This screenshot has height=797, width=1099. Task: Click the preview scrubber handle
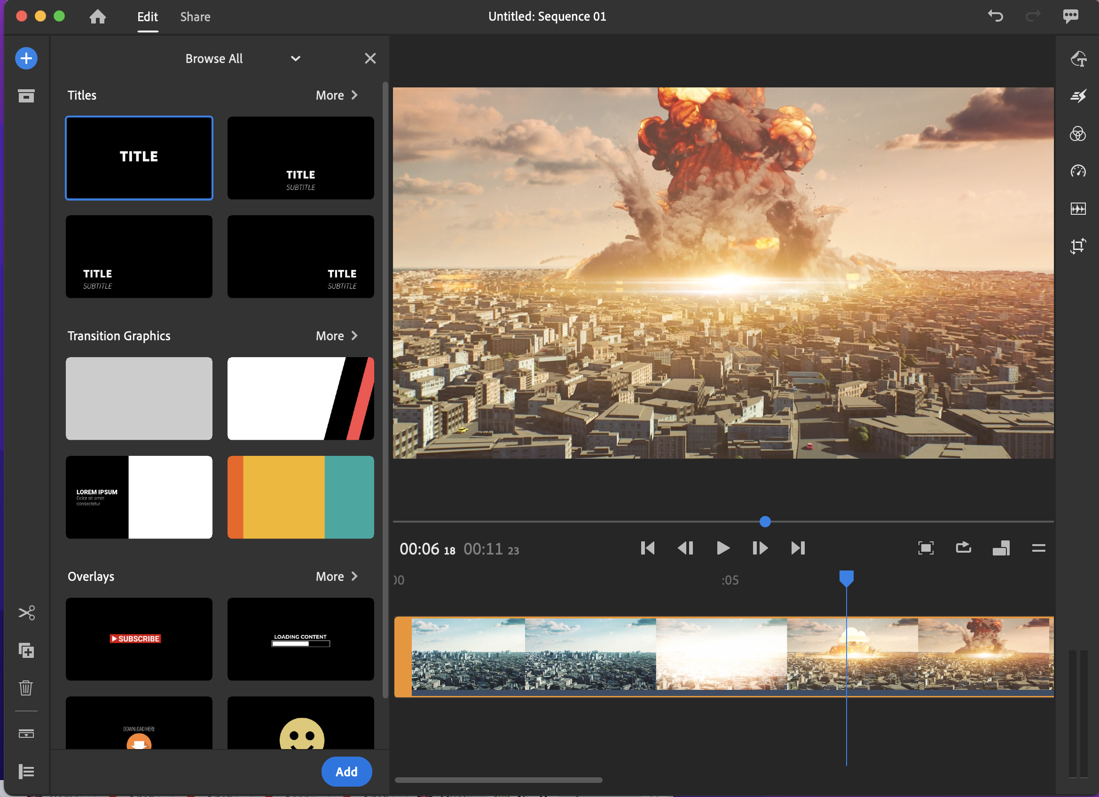pyautogui.click(x=765, y=522)
